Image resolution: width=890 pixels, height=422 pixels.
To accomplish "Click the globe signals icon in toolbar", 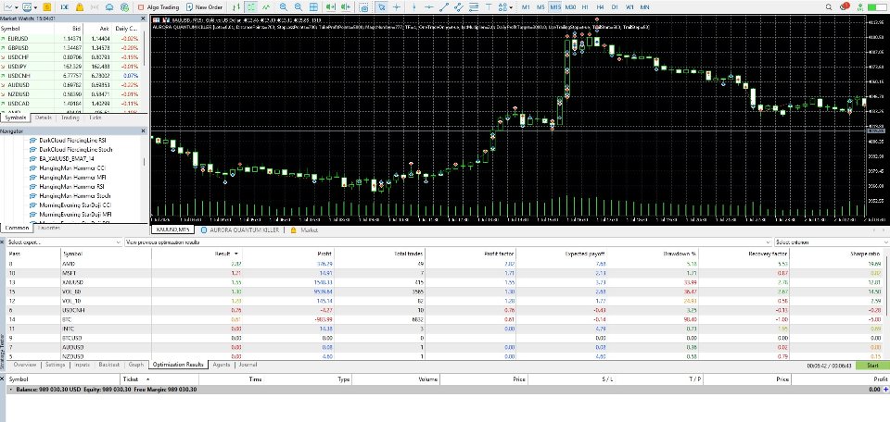I will point(123,7).
